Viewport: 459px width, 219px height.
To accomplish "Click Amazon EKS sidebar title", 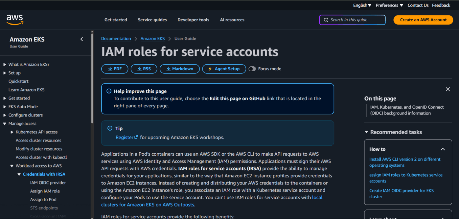I will point(27,39).
